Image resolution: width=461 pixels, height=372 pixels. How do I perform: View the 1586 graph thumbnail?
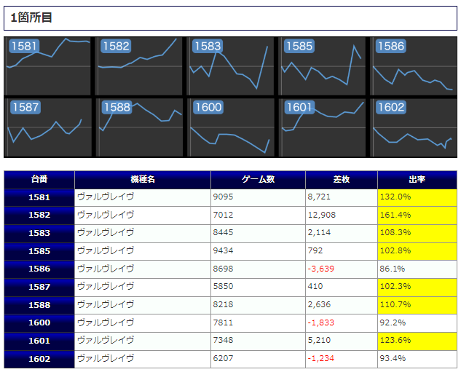[x=414, y=66]
